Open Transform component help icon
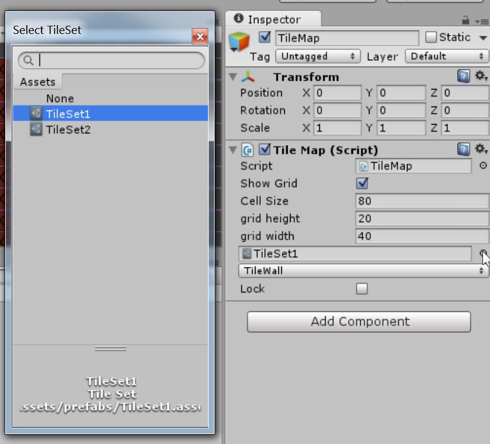This screenshot has height=444, width=490. (x=464, y=76)
